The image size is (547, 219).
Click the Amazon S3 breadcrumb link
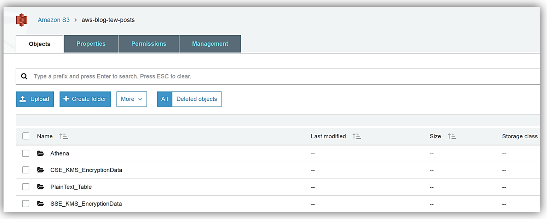[x=54, y=20]
